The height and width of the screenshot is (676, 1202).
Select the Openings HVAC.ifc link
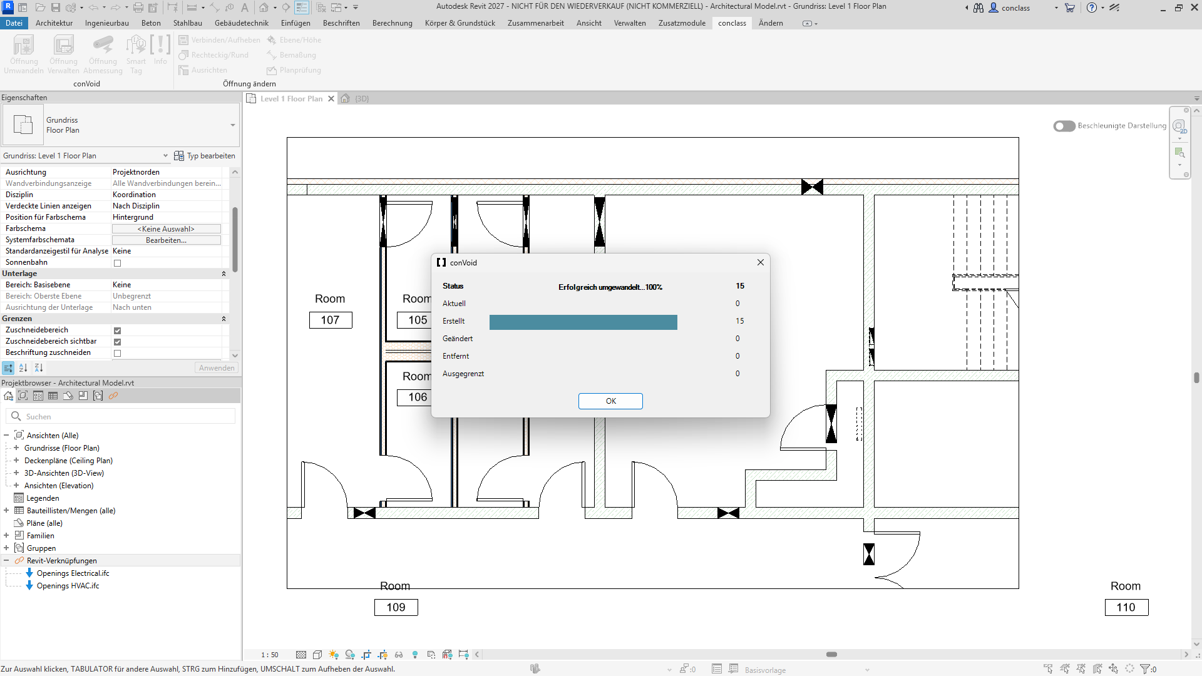(68, 586)
